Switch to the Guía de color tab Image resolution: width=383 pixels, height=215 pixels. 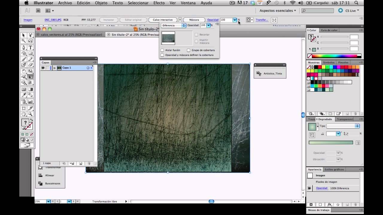pos(329,30)
